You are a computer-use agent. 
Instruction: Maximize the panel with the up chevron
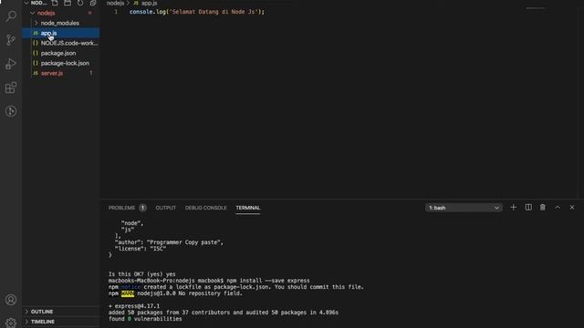point(558,208)
